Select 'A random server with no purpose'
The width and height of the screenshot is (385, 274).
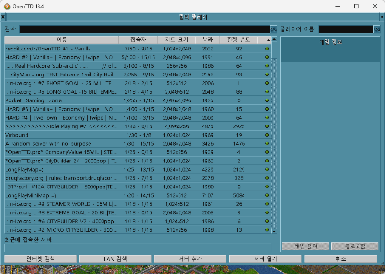pos(138,144)
